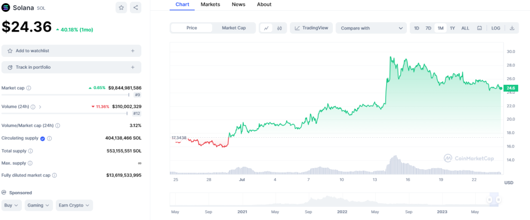Click market cap rank #9 badge

(x=138, y=95)
